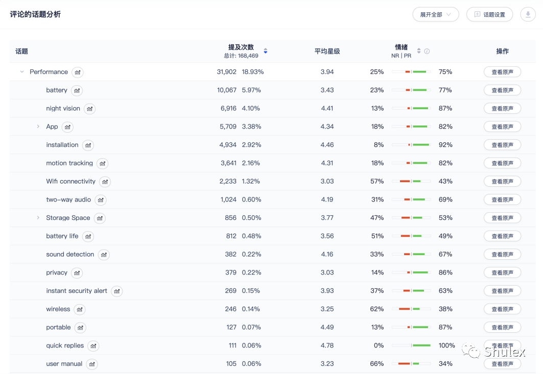Open trend chart icon for Storage Space
The image size is (543, 374).
click(x=100, y=218)
